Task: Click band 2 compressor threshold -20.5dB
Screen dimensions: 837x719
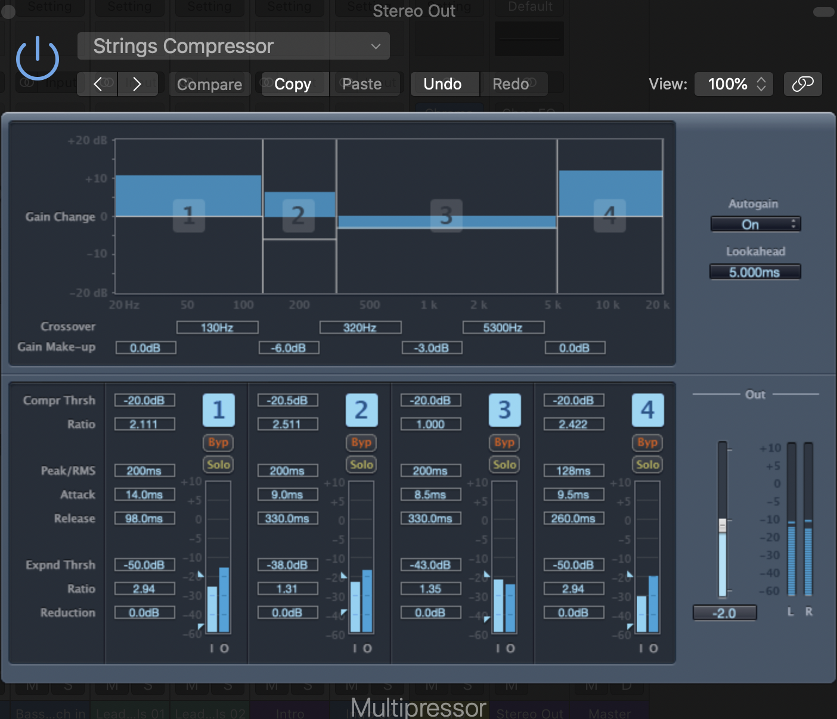Action: click(288, 400)
